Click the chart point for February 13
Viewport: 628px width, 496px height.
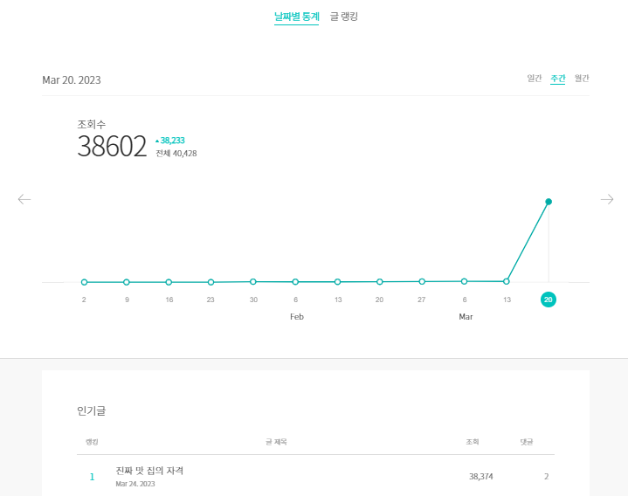click(338, 282)
